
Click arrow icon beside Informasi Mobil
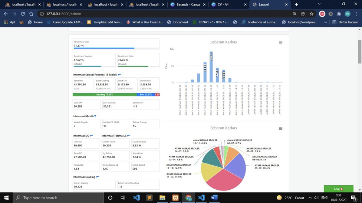tap(95, 116)
